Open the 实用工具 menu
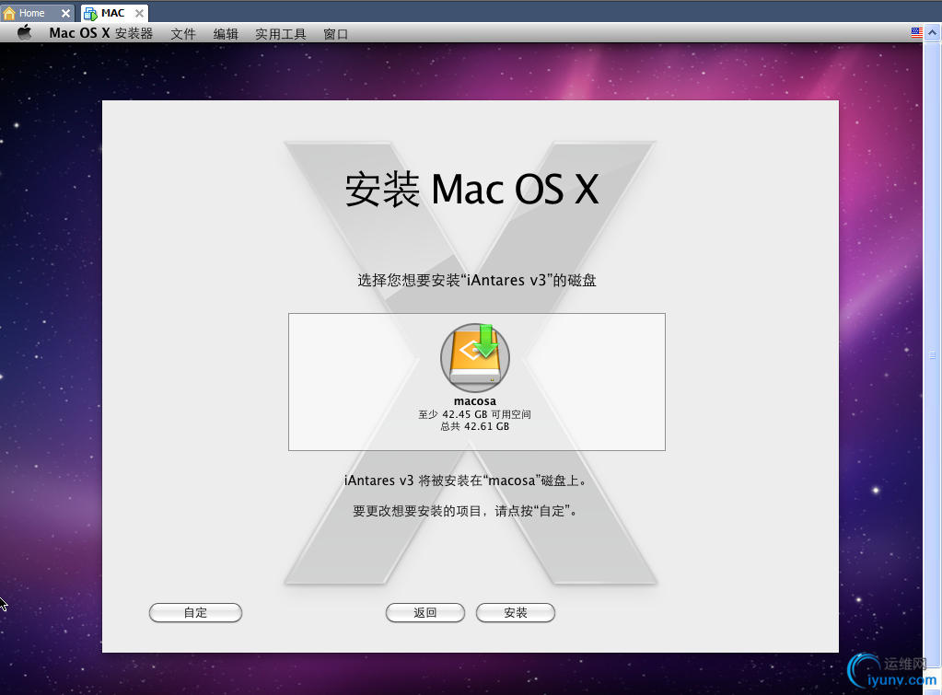 click(281, 34)
